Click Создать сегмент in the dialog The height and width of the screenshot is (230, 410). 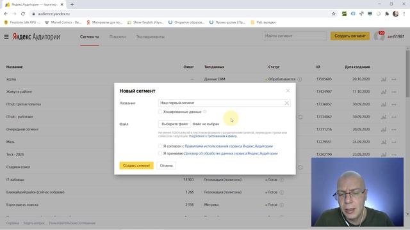(x=136, y=165)
